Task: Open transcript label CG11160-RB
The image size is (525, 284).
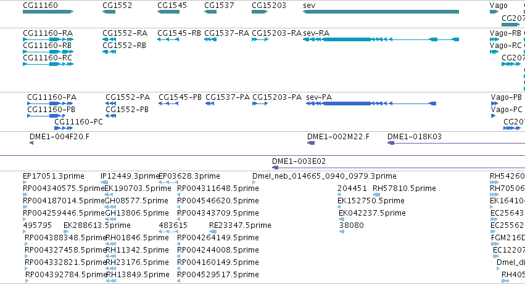Action: click(48, 46)
